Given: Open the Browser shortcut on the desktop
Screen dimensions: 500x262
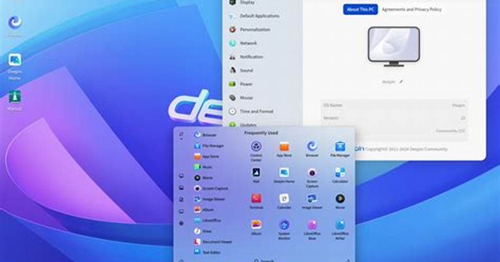Looking at the screenshot, I should [15, 22].
